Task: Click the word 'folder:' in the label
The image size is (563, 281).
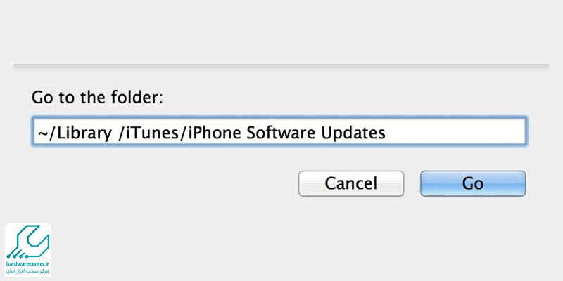Action: click(x=139, y=98)
